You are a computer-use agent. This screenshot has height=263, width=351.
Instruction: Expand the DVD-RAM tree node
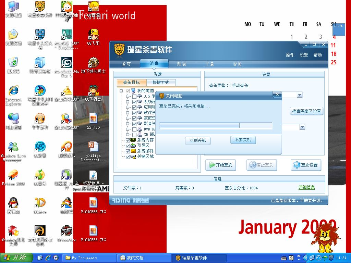coord(128,129)
